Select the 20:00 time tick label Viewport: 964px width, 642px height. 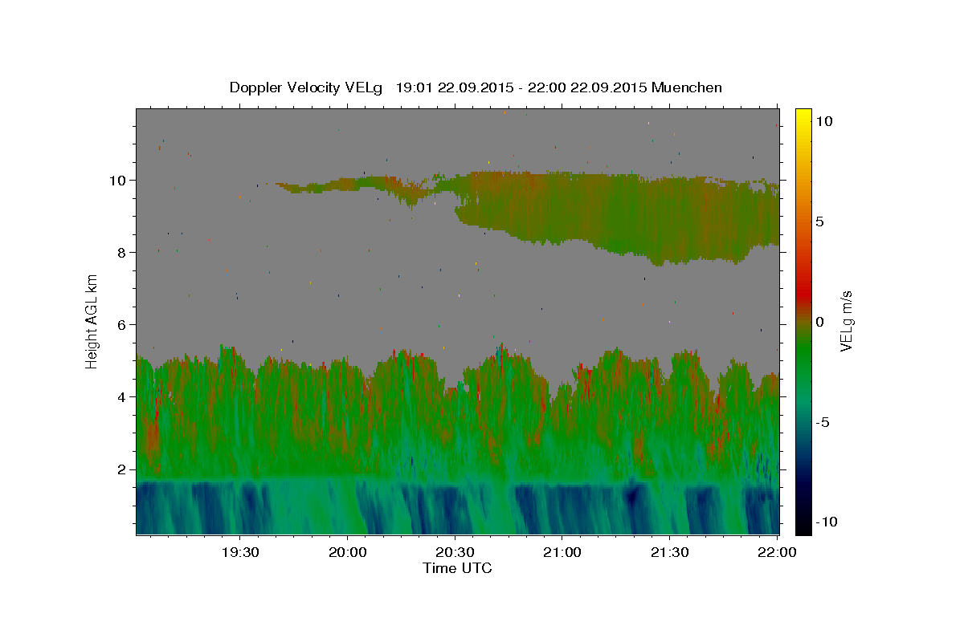[x=348, y=552]
